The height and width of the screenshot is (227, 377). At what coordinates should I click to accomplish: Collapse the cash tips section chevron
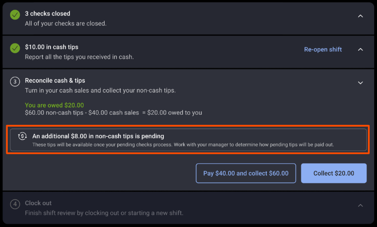(360, 49)
